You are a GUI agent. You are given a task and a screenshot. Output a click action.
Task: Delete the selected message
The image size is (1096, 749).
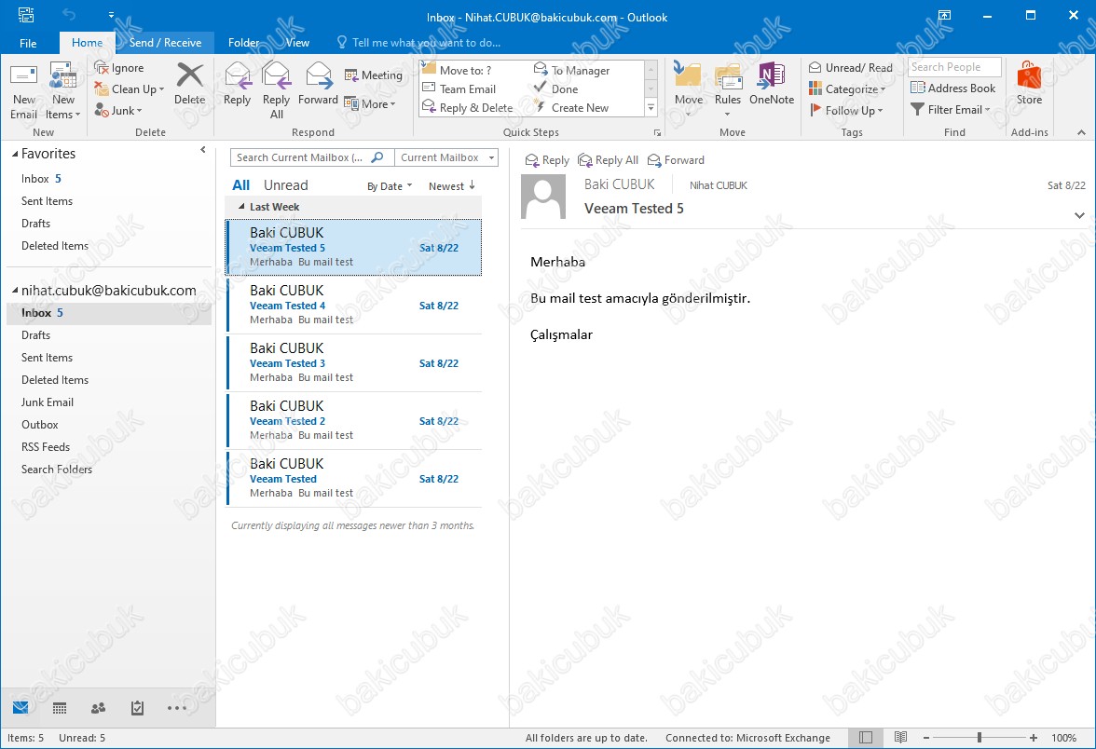tap(189, 85)
